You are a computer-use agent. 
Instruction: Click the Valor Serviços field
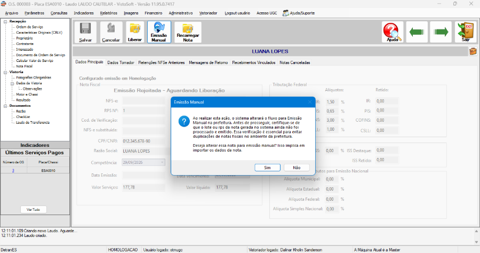[143, 187]
